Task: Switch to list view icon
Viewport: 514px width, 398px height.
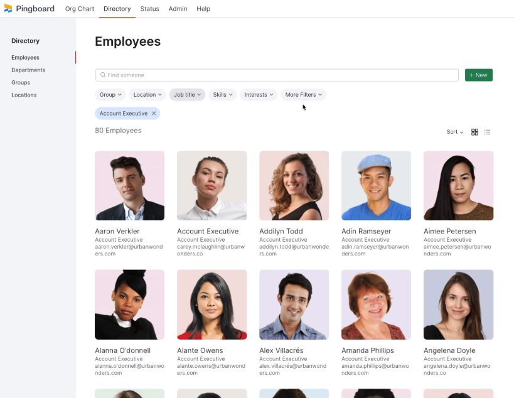Action: 487,132
